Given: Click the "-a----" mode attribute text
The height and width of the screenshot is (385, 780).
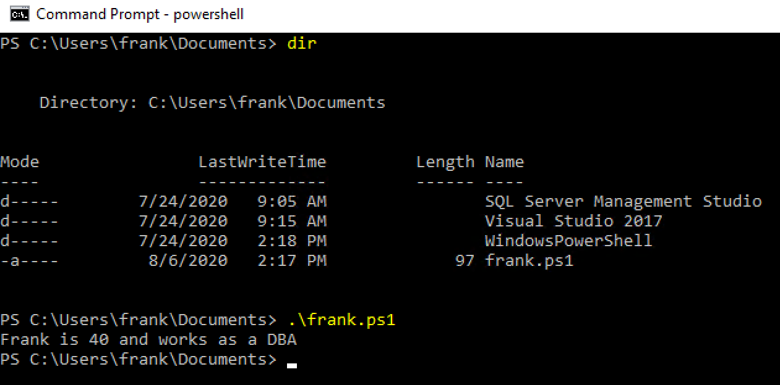Looking at the screenshot, I should pyautogui.click(x=30, y=260).
